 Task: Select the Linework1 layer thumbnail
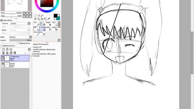(x=7, y=58)
